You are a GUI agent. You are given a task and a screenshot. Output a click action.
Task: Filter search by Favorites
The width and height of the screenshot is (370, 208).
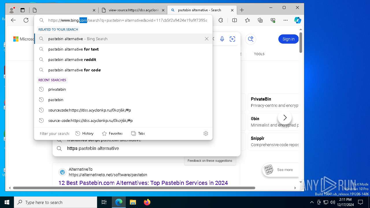coord(112,133)
